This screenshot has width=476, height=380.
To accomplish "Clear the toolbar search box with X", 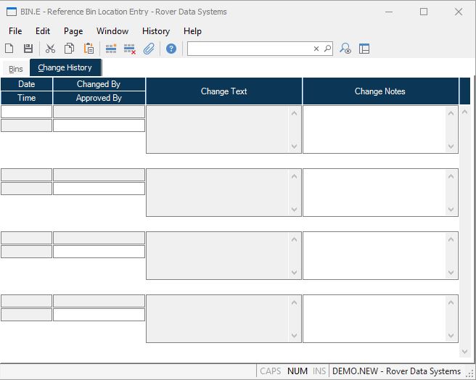I will [316, 49].
